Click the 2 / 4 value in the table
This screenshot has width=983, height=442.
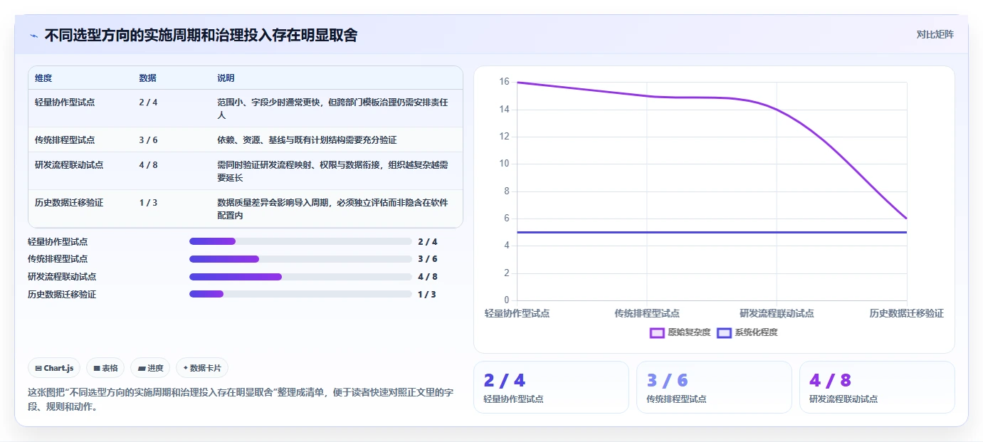(x=148, y=102)
